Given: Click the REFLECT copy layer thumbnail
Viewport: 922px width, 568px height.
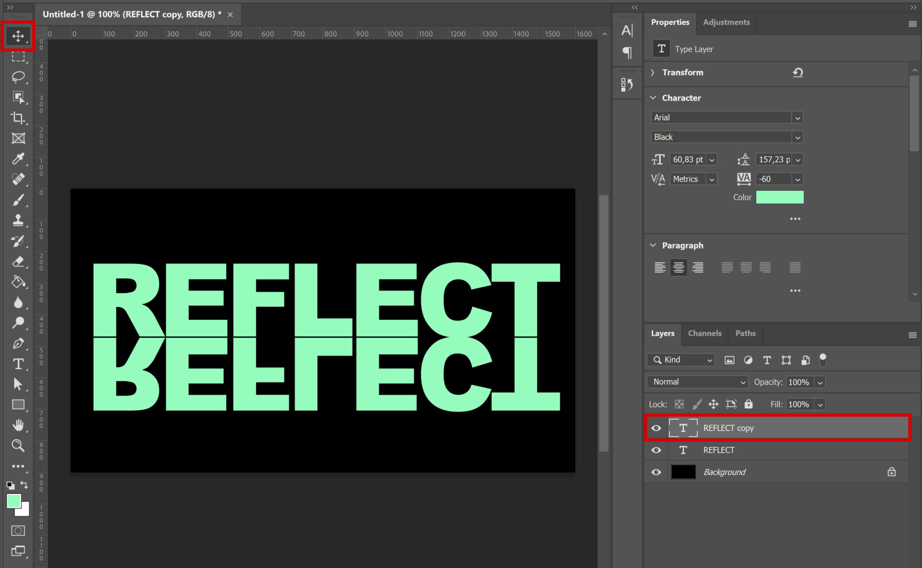Looking at the screenshot, I should [683, 428].
